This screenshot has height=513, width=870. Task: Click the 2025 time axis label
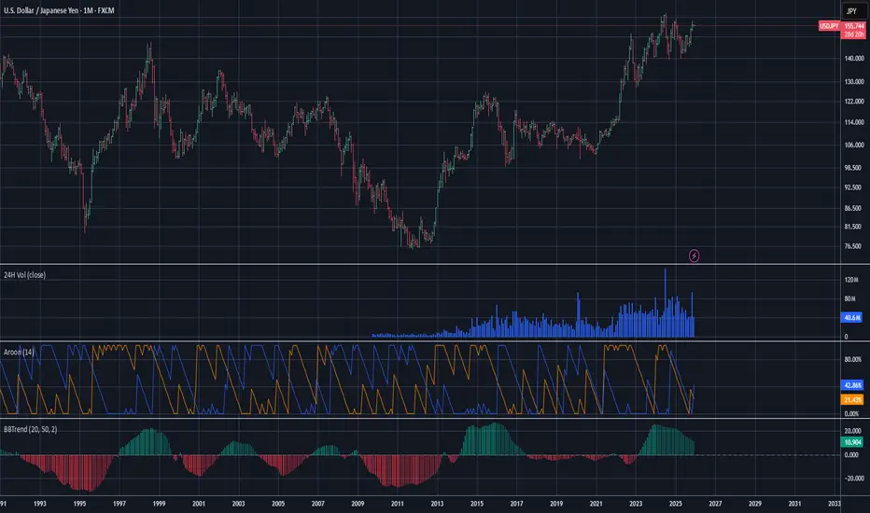point(675,504)
